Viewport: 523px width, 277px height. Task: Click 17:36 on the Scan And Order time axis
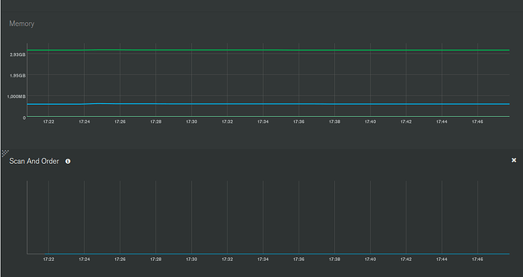(299, 260)
